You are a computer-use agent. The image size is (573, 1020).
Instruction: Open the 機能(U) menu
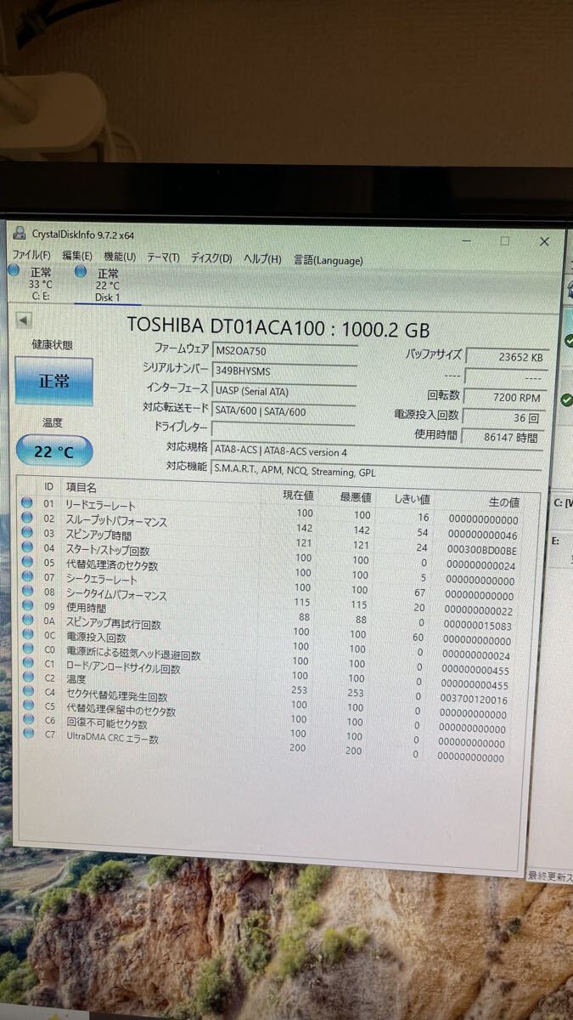tap(120, 256)
